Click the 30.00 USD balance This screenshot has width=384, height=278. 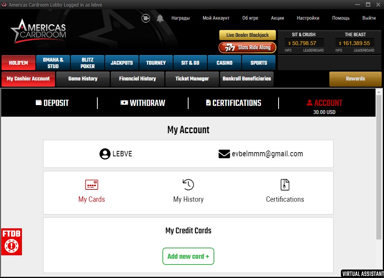click(324, 112)
